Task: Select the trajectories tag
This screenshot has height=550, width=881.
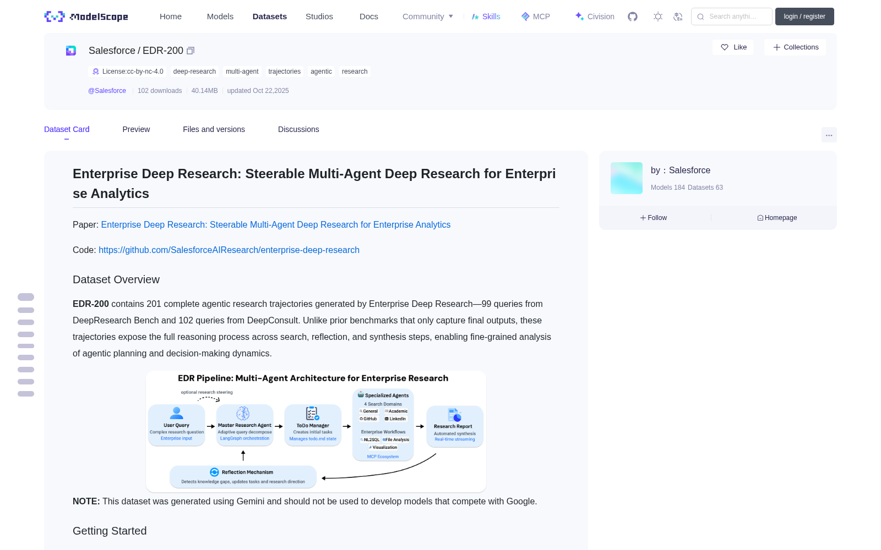Action: (285, 71)
